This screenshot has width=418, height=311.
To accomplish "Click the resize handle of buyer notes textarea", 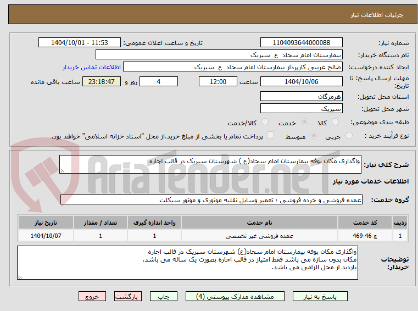I will coord(20,277).
